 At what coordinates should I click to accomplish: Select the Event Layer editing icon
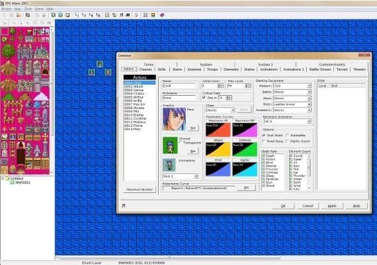pyautogui.click(x=68, y=15)
